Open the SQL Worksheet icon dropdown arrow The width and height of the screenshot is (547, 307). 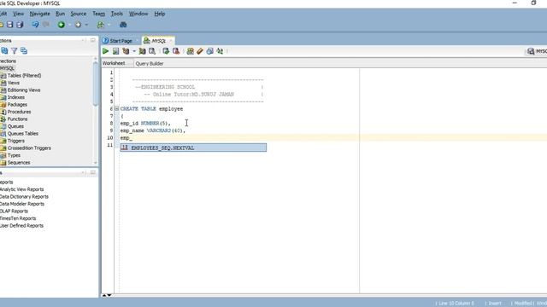pos(109,25)
